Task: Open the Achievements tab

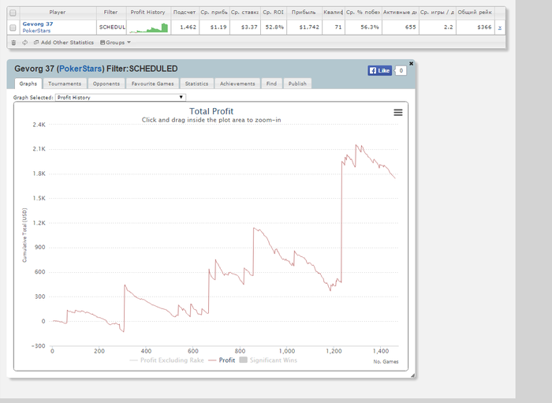Action: pyautogui.click(x=237, y=84)
